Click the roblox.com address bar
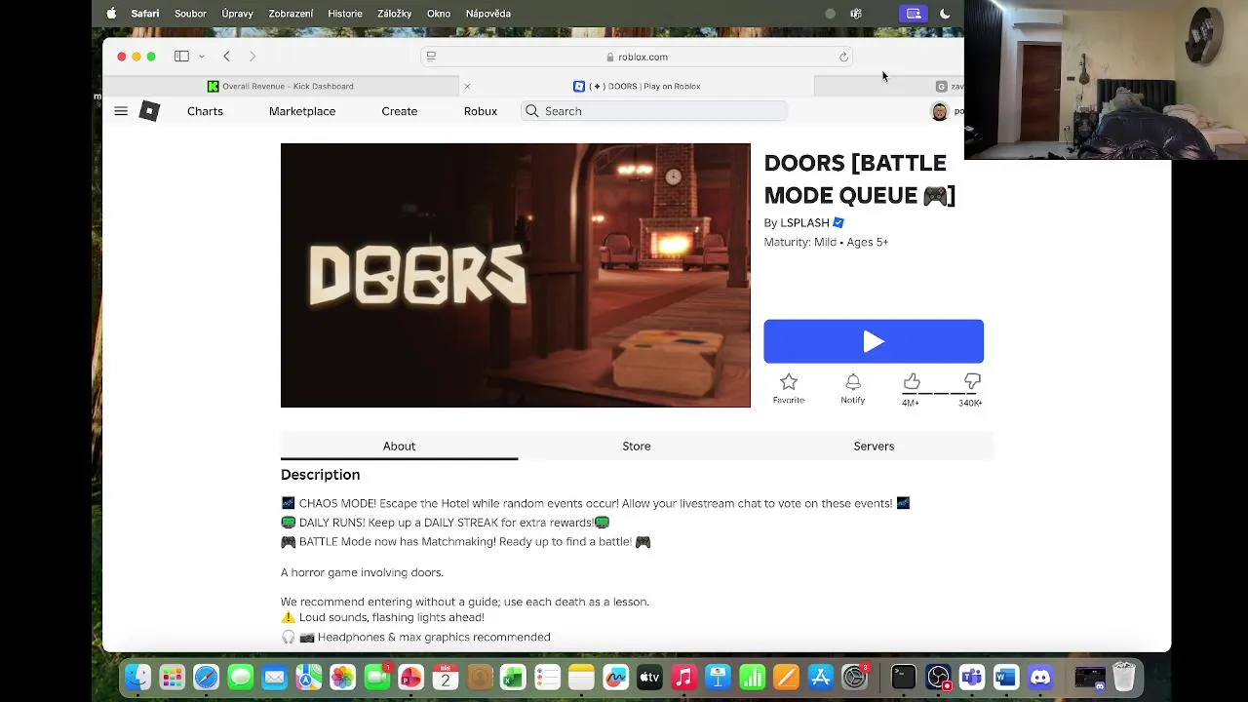 (x=637, y=57)
